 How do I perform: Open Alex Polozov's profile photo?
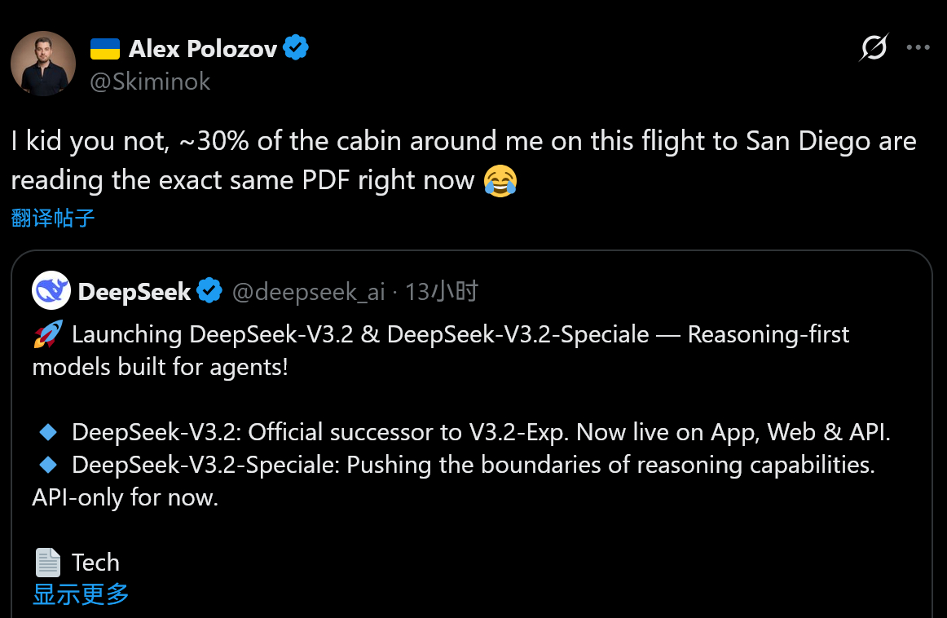coord(43,65)
